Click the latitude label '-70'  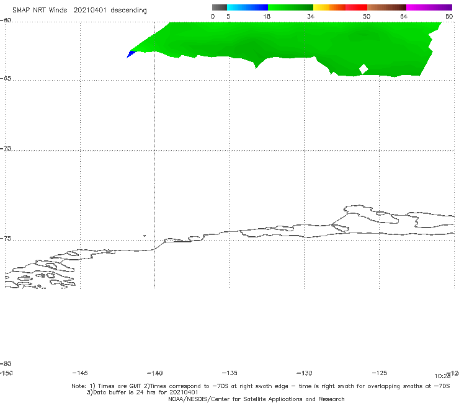click(x=6, y=149)
